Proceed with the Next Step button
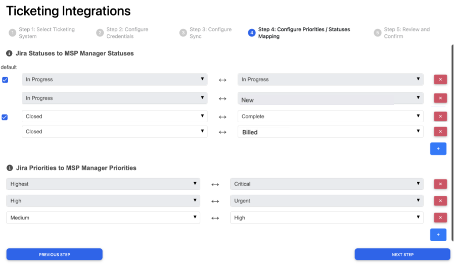 point(402,254)
